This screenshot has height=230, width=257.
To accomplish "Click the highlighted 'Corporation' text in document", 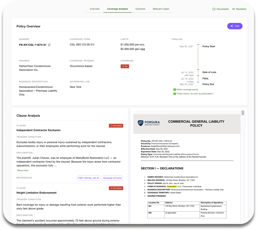I will tap(172, 186).
